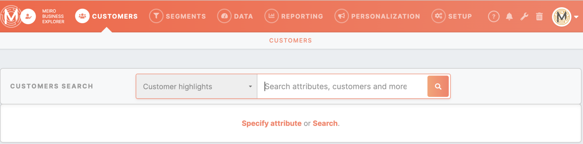Click the user profile avatar
583x144 pixels.
561,17
